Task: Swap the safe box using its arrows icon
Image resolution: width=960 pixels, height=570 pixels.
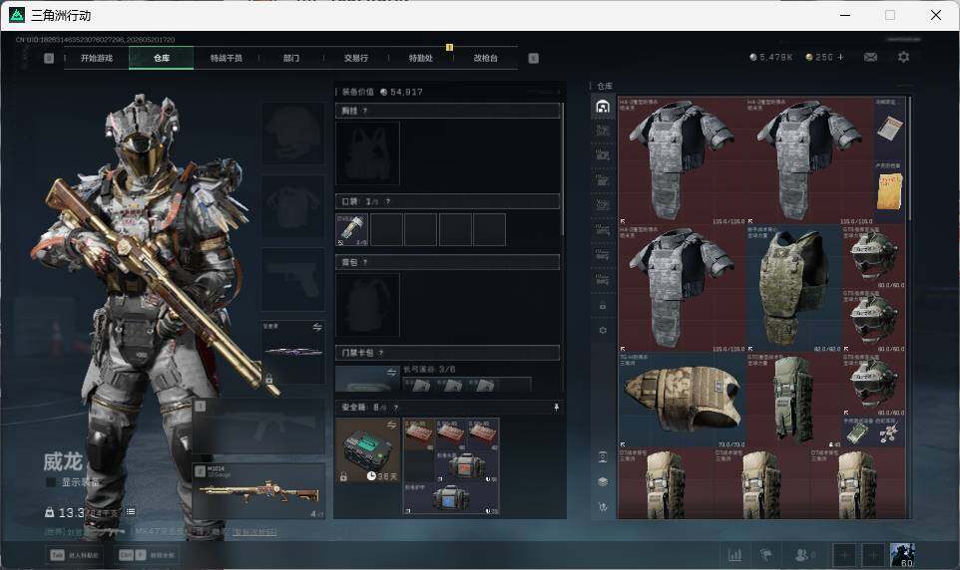Action: (391, 425)
